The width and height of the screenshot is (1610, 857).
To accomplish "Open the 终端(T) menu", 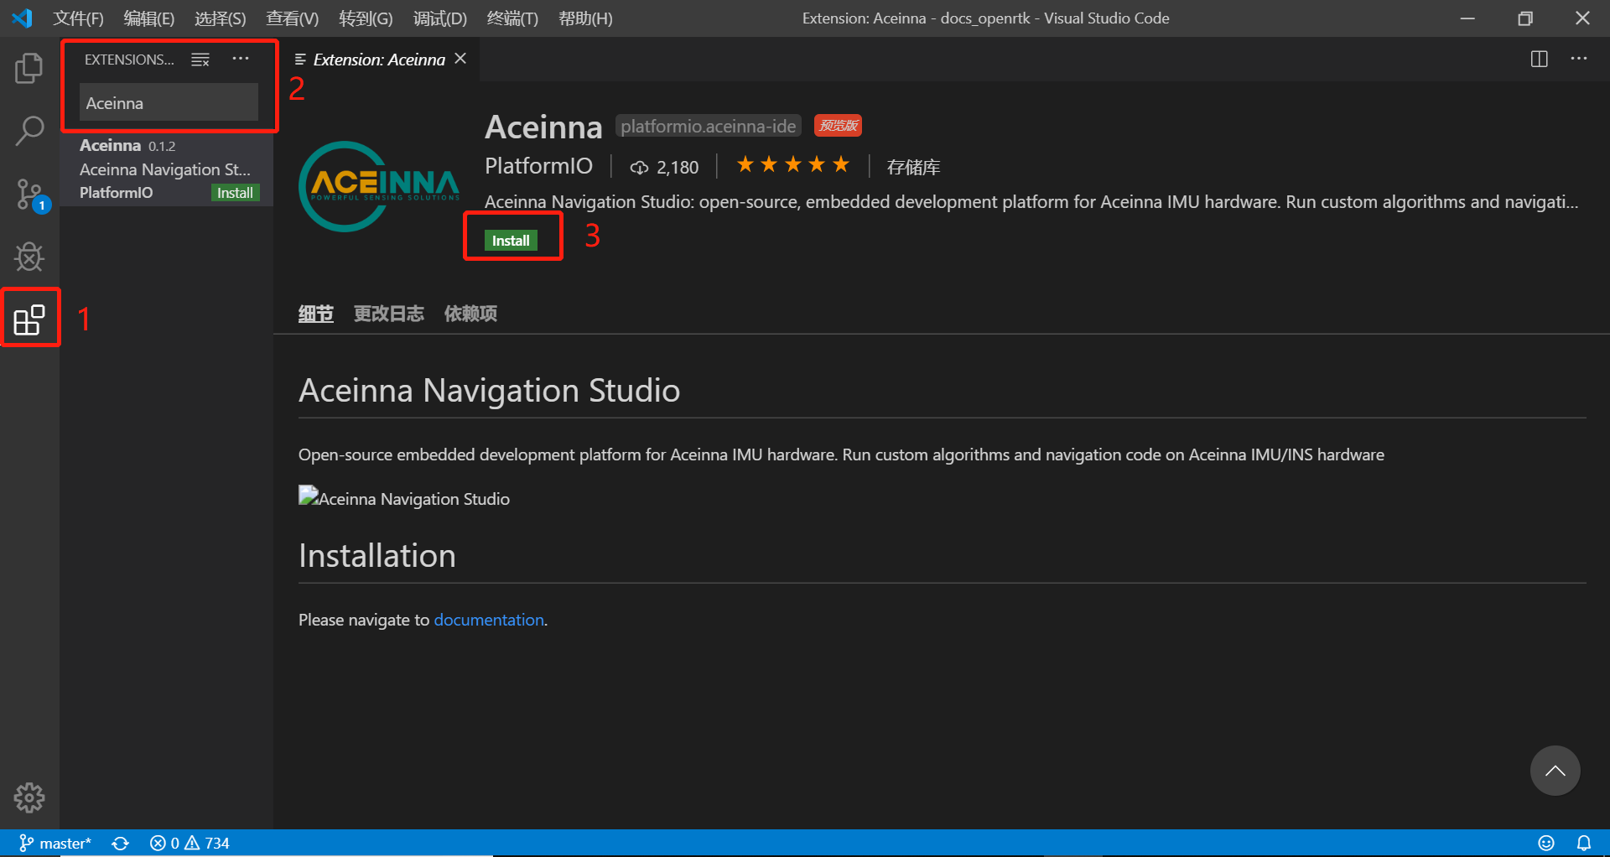I will (x=512, y=18).
